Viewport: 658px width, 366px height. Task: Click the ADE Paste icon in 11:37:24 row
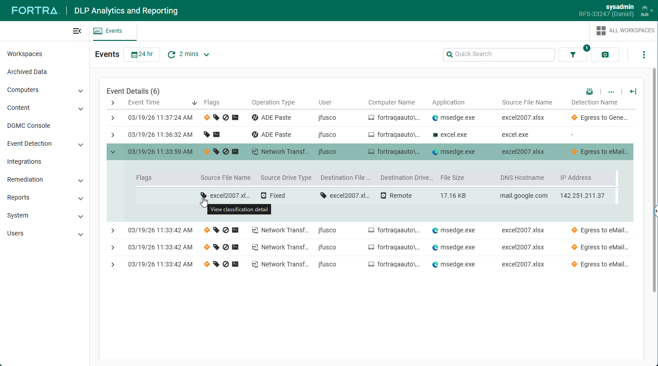point(255,118)
